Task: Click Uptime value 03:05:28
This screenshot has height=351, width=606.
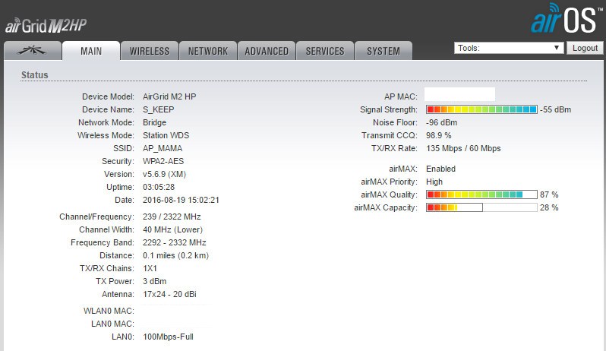Action: [159, 187]
